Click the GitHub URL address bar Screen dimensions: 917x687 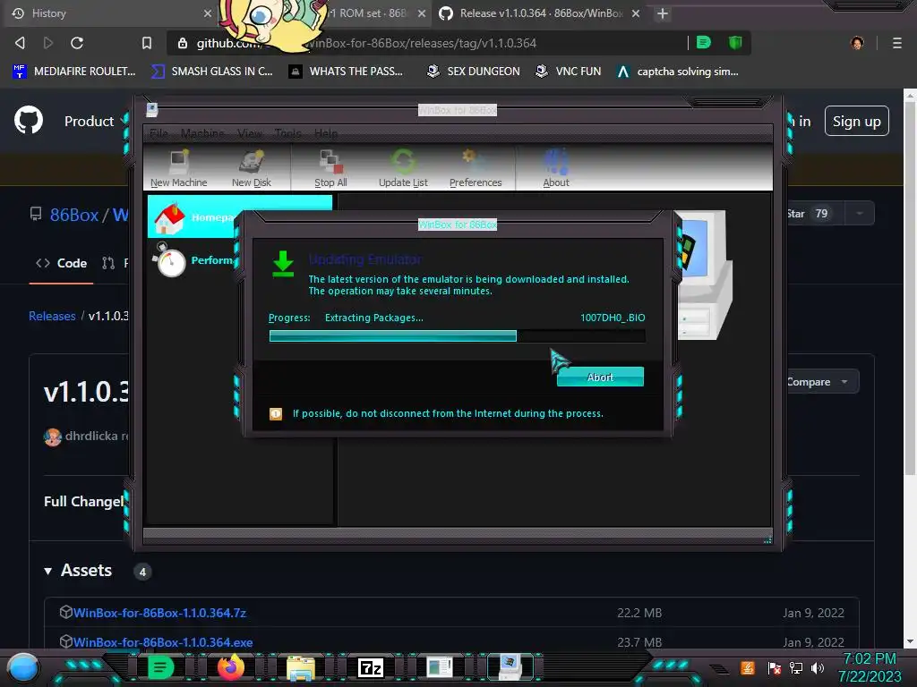click(x=427, y=43)
